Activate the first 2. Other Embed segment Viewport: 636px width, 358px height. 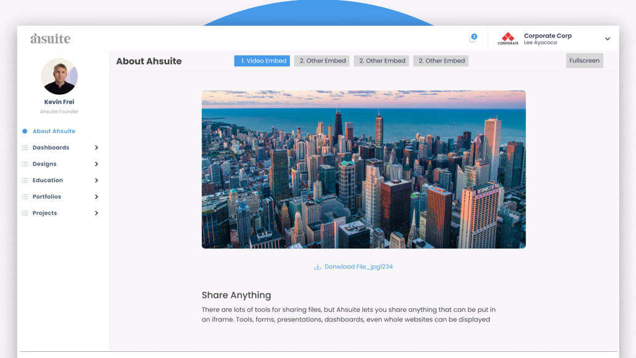(x=321, y=60)
